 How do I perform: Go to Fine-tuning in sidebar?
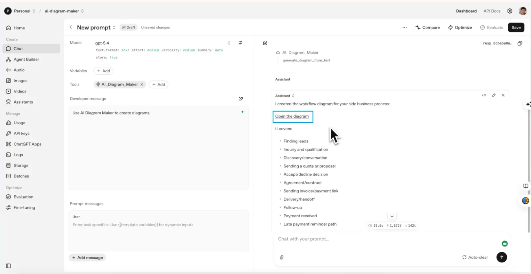coord(24,208)
